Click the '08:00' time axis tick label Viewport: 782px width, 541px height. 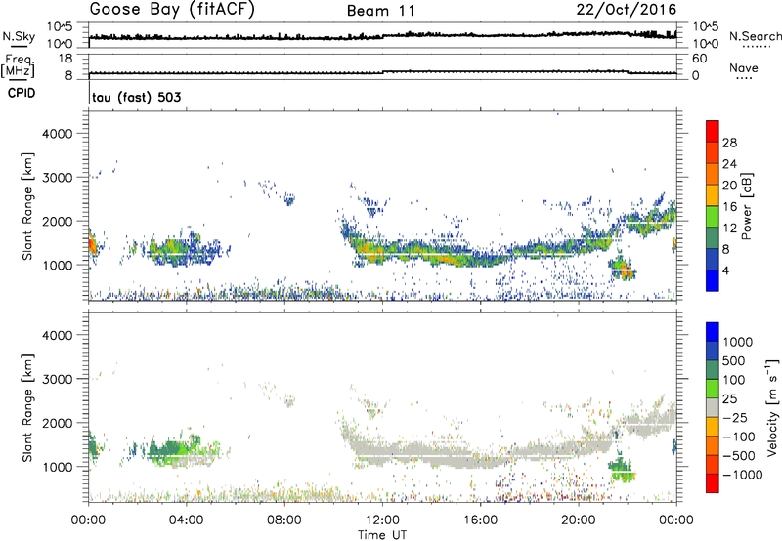[x=284, y=520]
